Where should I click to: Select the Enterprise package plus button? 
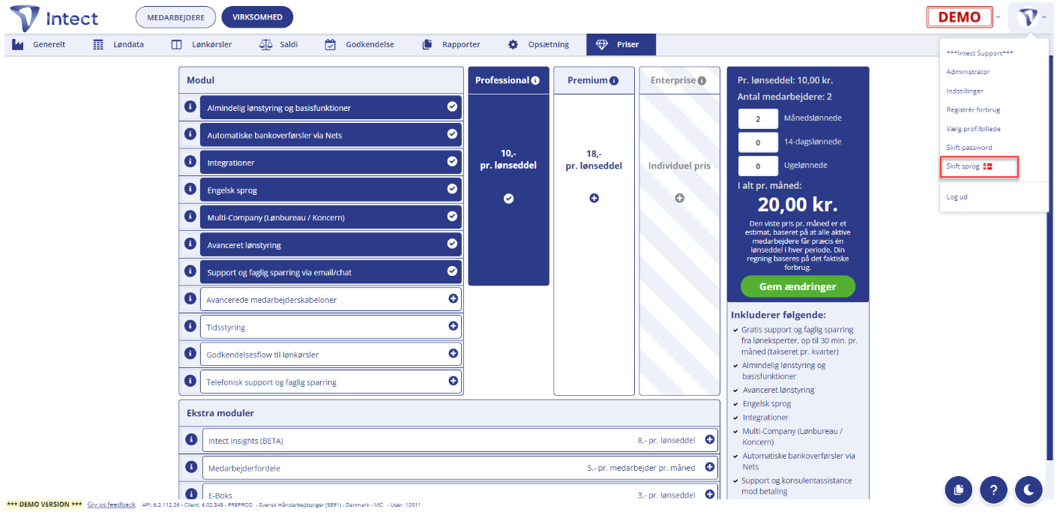pyautogui.click(x=680, y=199)
